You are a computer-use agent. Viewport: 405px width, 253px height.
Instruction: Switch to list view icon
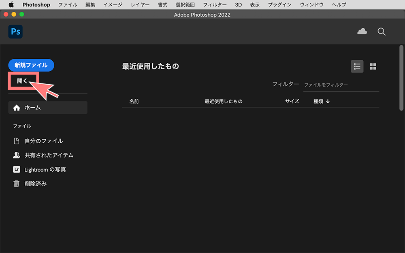357,66
